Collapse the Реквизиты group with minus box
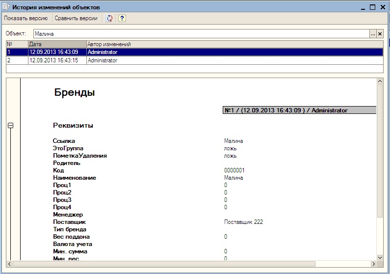The image size is (390, 274). [x=11, y=126]
